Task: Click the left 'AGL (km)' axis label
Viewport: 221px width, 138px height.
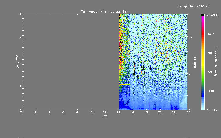Action: tap(17, 62)
